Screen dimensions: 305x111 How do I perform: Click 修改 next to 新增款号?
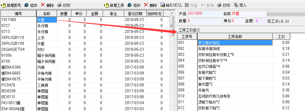coord(31,5)
